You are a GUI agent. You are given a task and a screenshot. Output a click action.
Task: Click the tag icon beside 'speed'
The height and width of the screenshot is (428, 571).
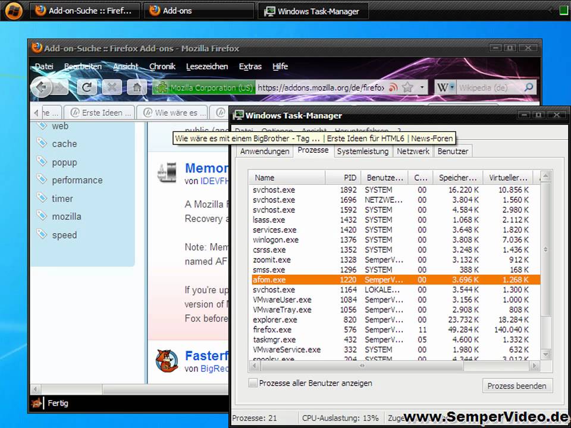pos(42,234)
